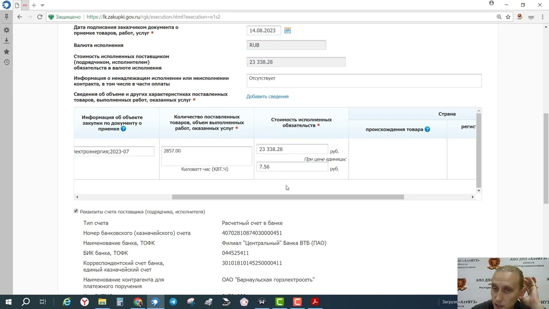The width and height of the screenshot is (549, 309).
Task: Click the 'Киловатт-час (КВТ.Ч)' unit label
Action: click(x=205, y=169)
